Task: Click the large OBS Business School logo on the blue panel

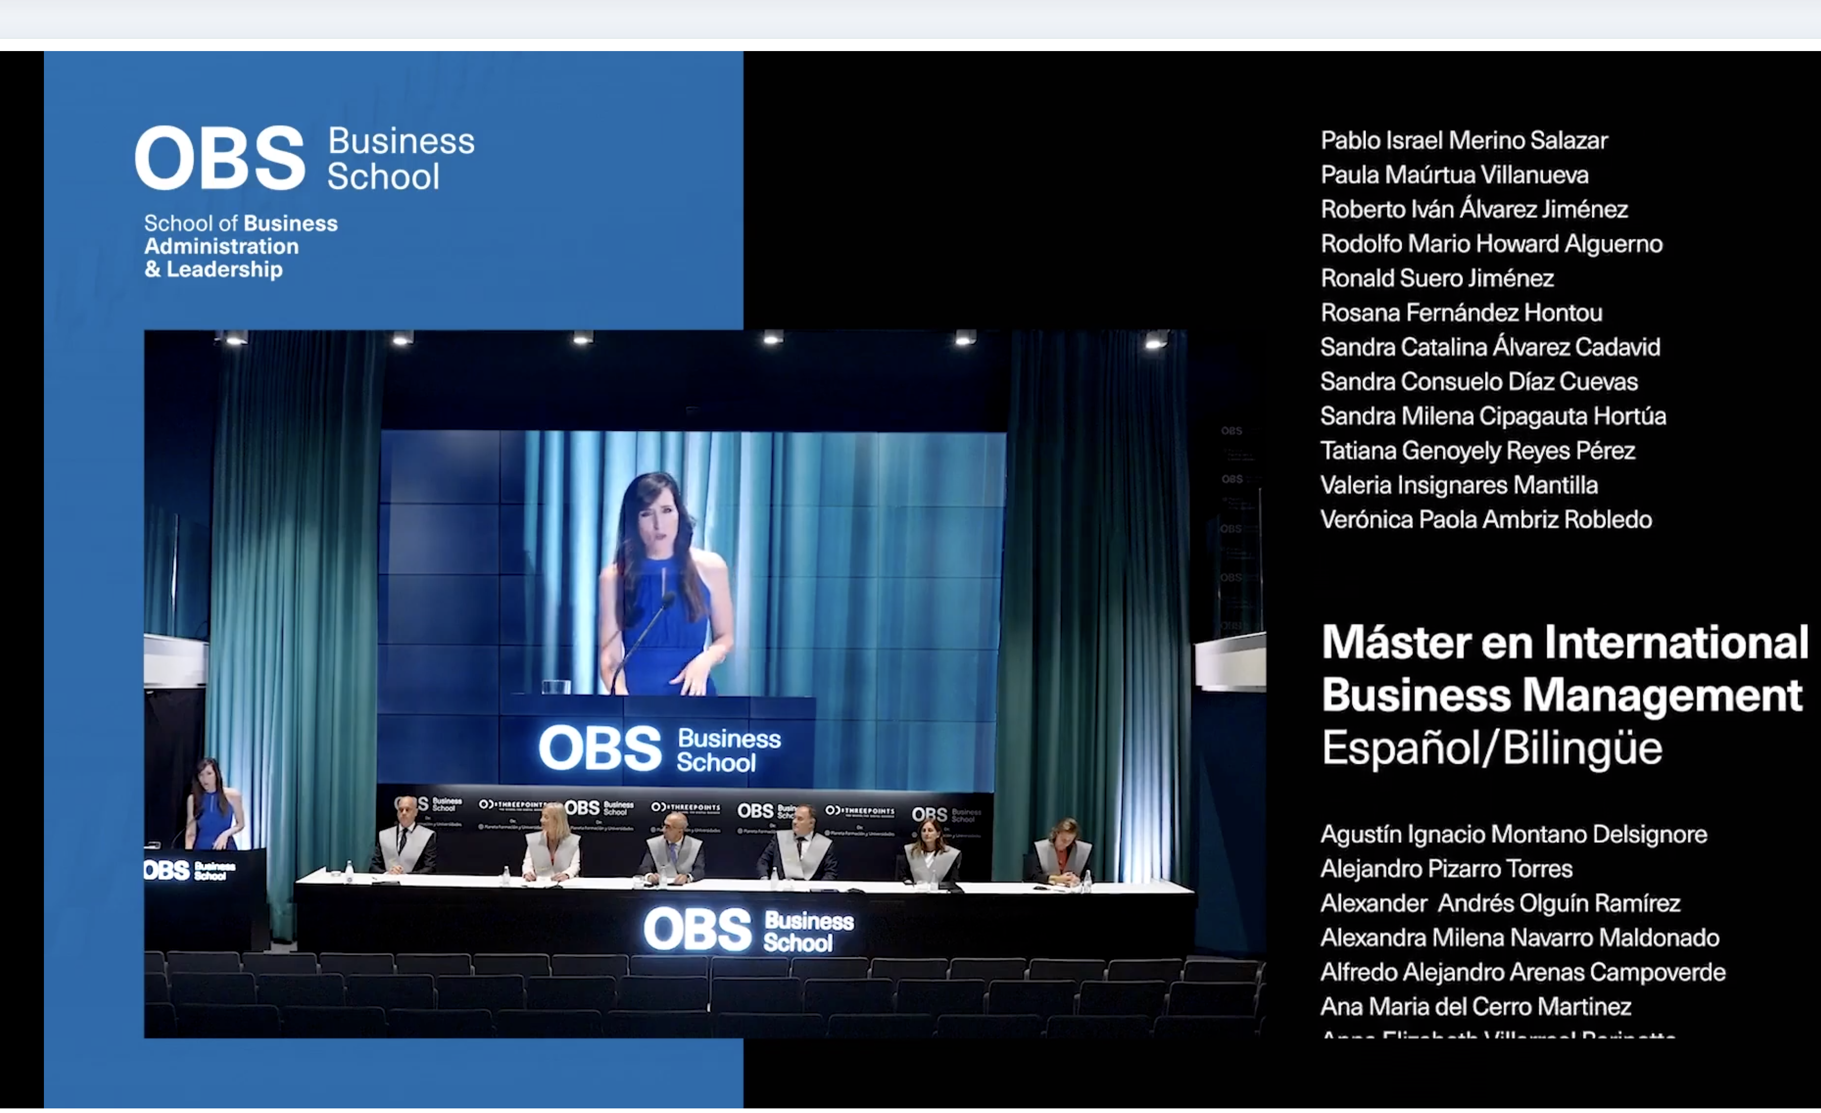Action: coord(304,157)
